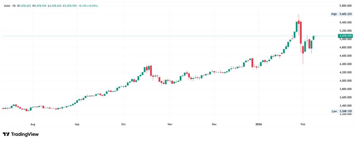Click the current price label 5,078.935
The height and width of the screenshot is (141, 356).
pos(345,36)
